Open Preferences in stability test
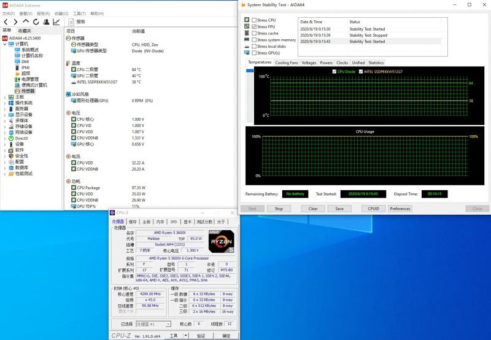The height and width of the screenshot is (340, 491). [400, 209]
